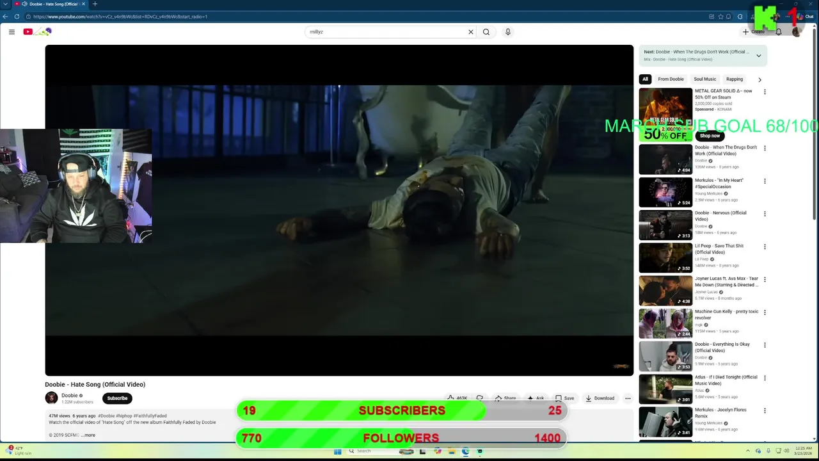Viewport: 819px width, 461px height.
Task: Expand the description with ...more
Action: (x=88, y=435)
